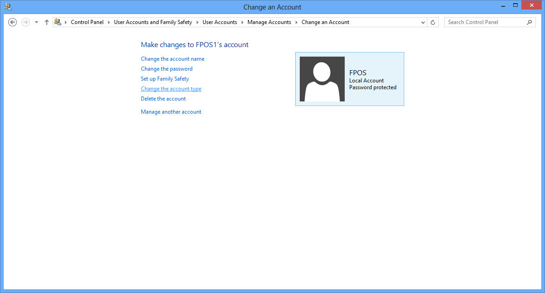
Task: Open Change the account name link
Action: (x=173, y=59)
